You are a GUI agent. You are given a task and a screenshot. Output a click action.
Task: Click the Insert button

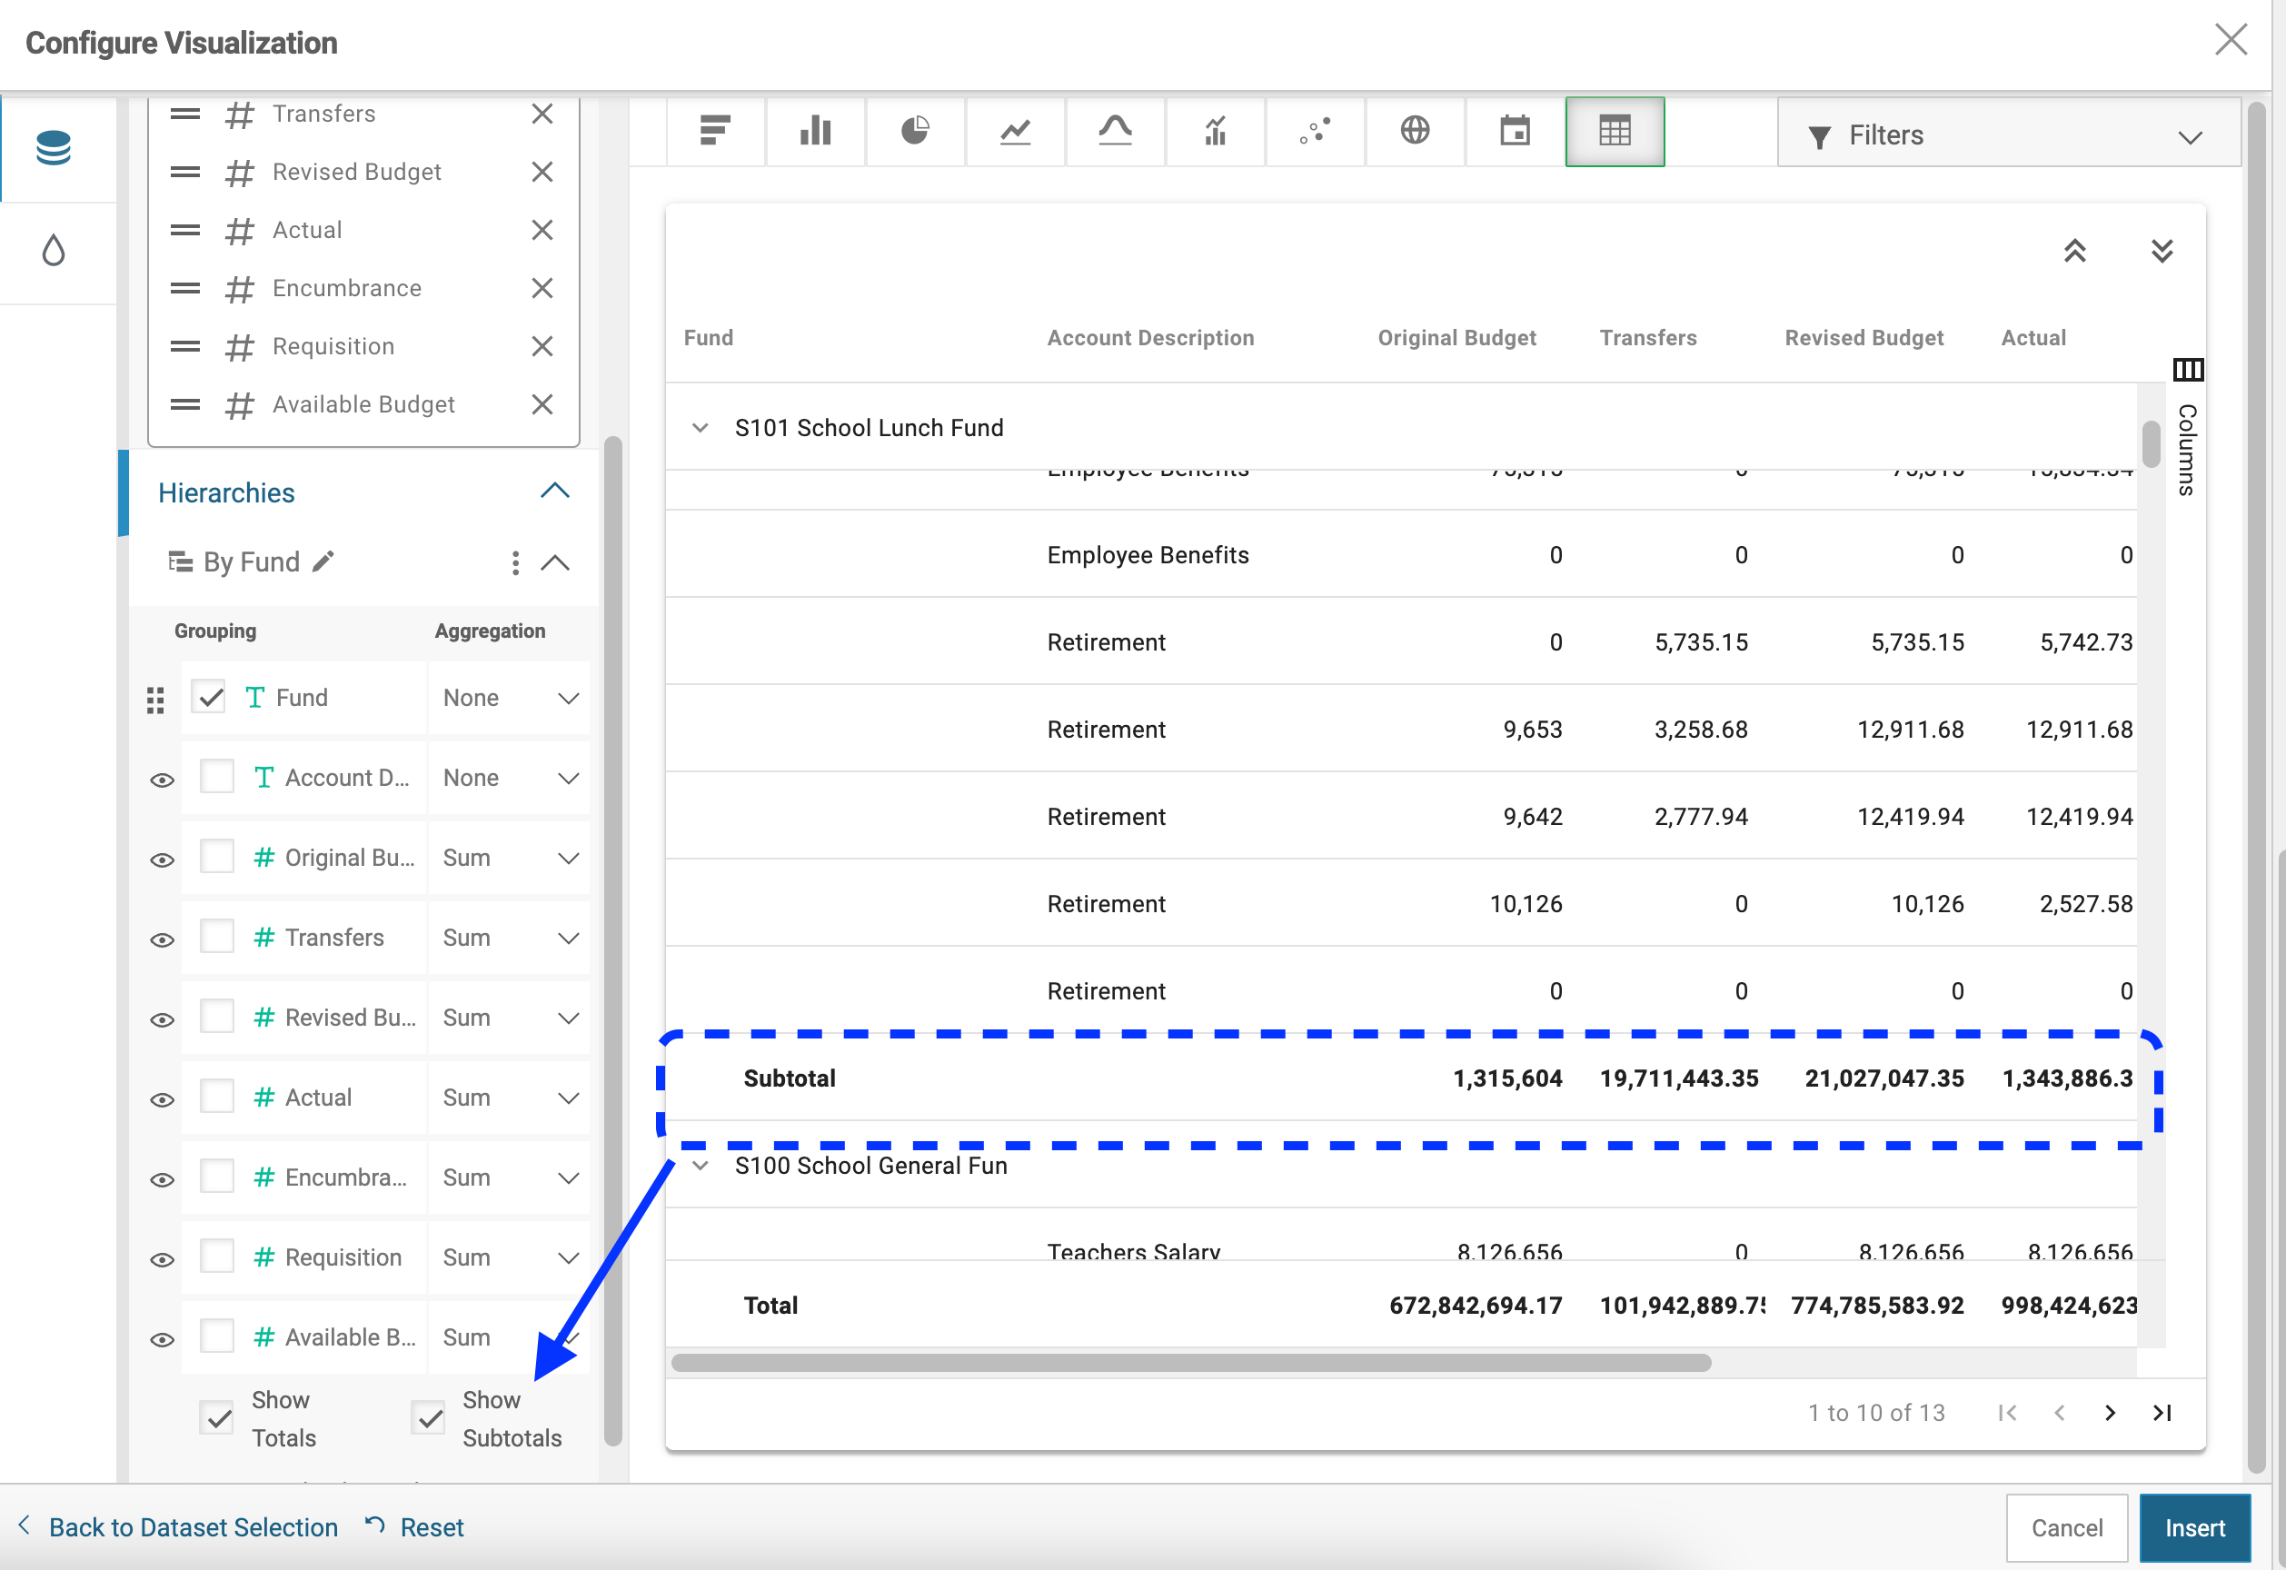click(2194, 1527)
